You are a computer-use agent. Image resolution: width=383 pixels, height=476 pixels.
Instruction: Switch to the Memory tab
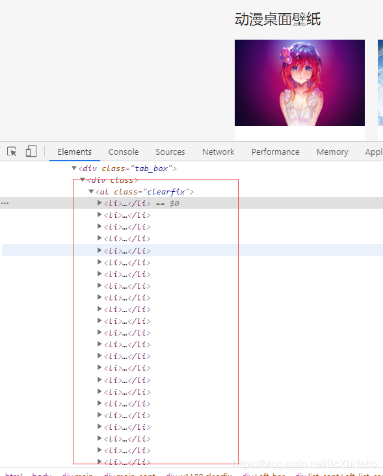[x=332, y=152]
